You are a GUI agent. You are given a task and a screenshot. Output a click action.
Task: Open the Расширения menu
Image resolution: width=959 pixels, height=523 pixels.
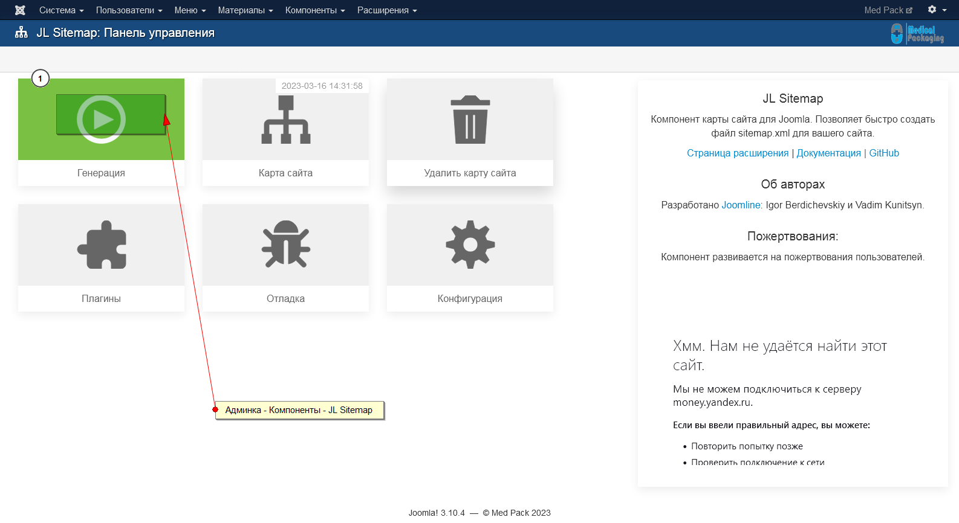tap(386, 10)
